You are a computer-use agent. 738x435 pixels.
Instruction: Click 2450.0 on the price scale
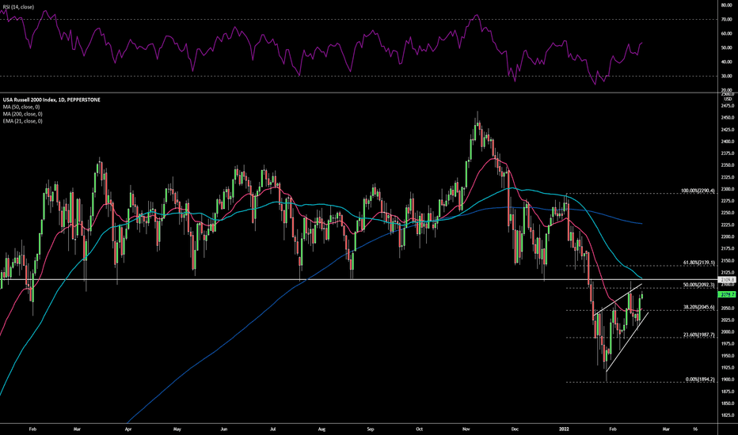pyautogui.click(x=728, y=118)
